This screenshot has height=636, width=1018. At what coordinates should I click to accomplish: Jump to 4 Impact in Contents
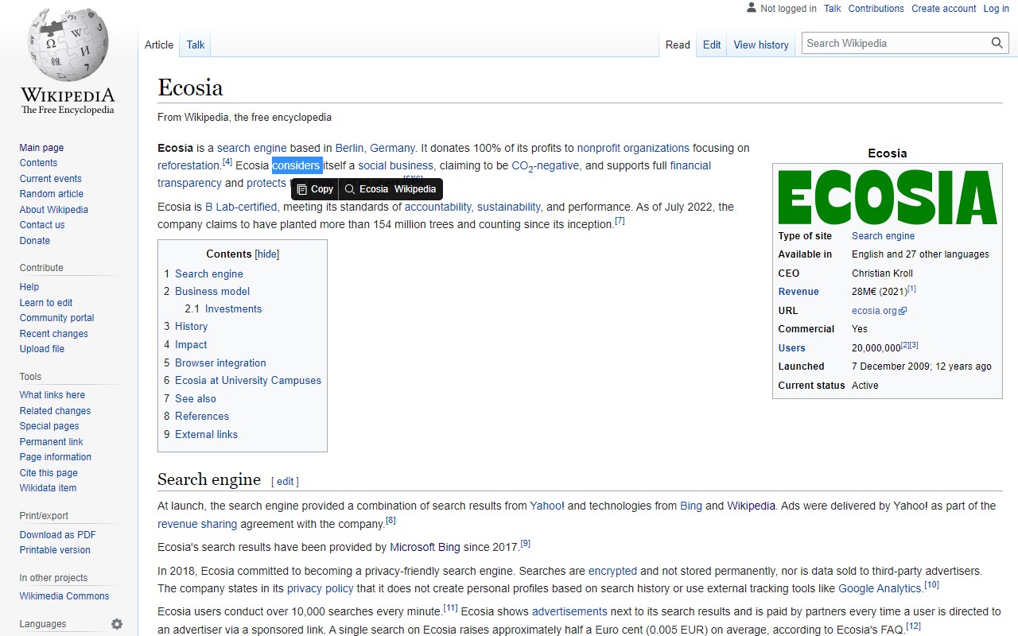[185, 345]
